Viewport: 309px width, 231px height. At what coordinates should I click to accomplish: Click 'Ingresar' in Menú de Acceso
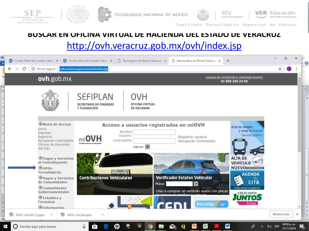coord(45,133)
